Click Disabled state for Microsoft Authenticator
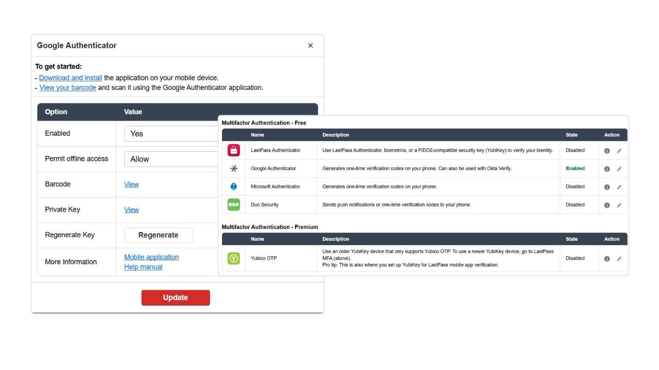The height and width of the screenshot is (370, 659). click(575, 187)
